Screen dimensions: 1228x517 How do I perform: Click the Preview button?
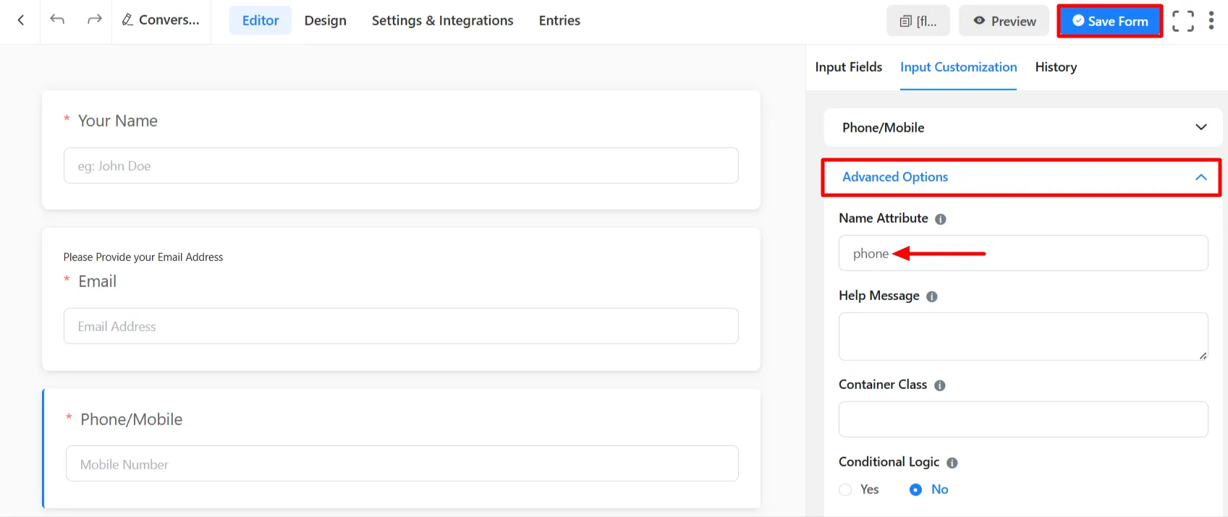pyautogui.click(x=1004, y=21)
